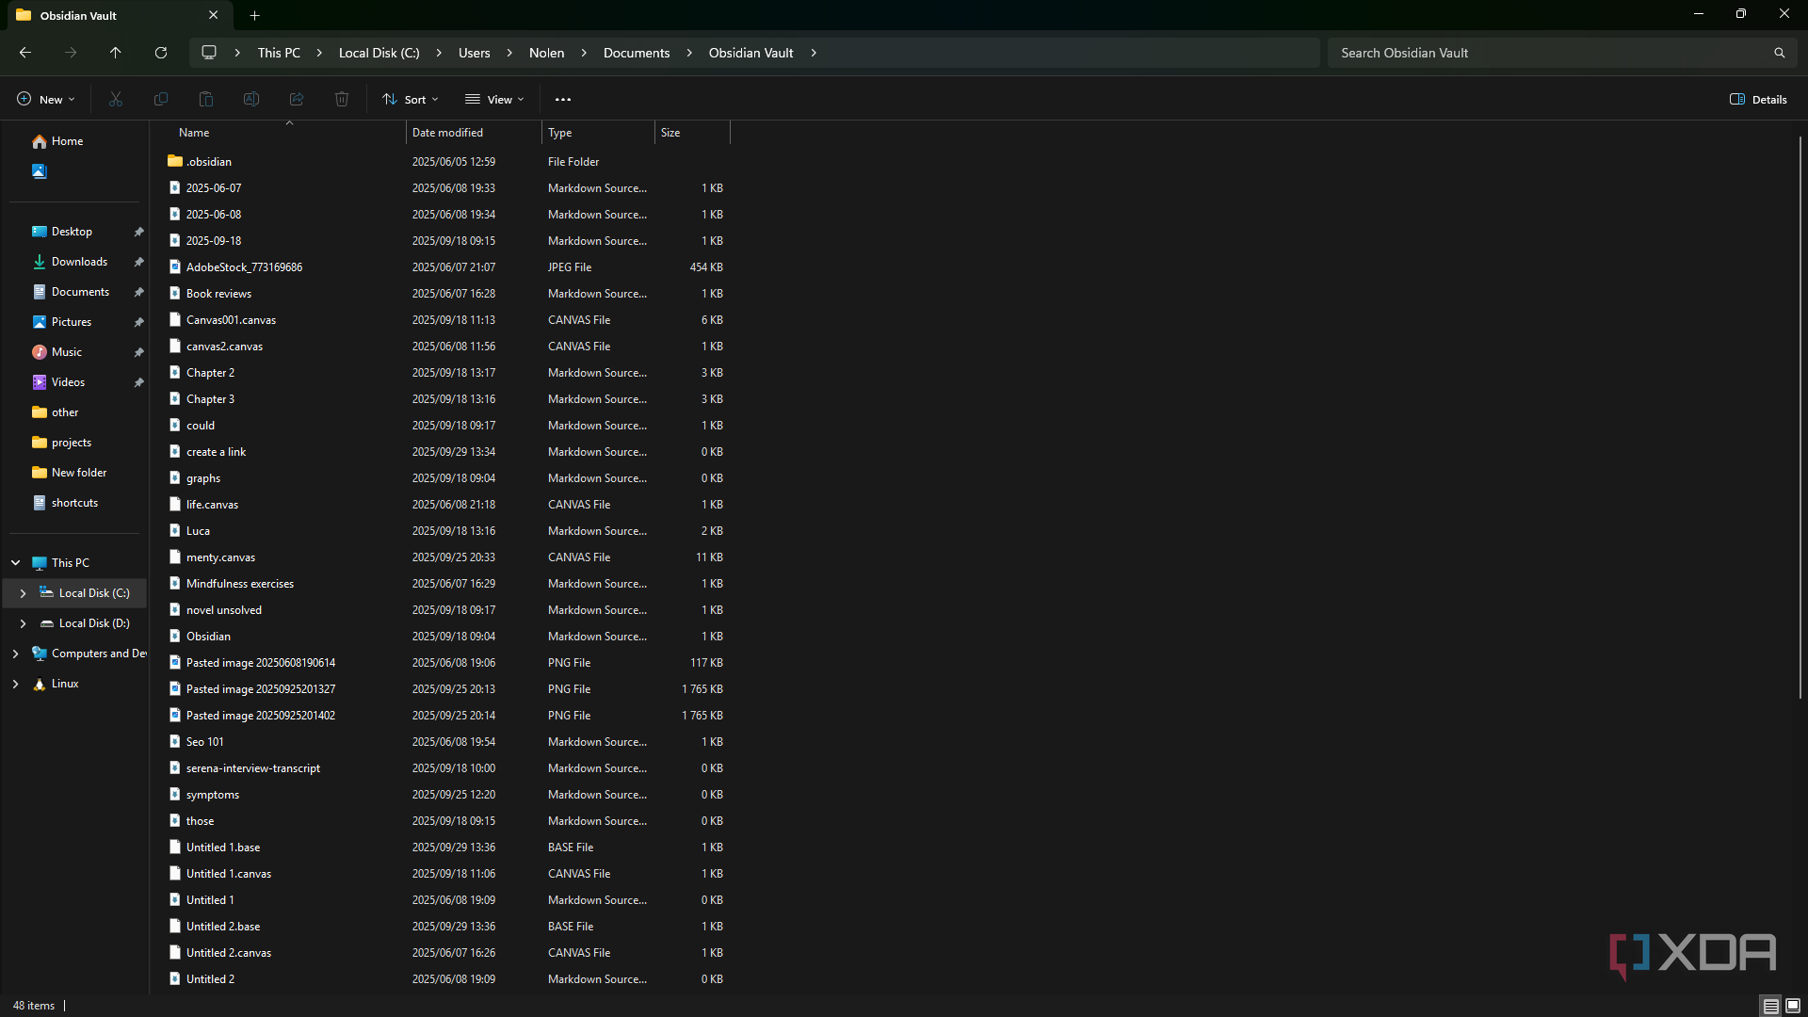
Task: Navigate to This PC breadcrumb
Action: 279,53
